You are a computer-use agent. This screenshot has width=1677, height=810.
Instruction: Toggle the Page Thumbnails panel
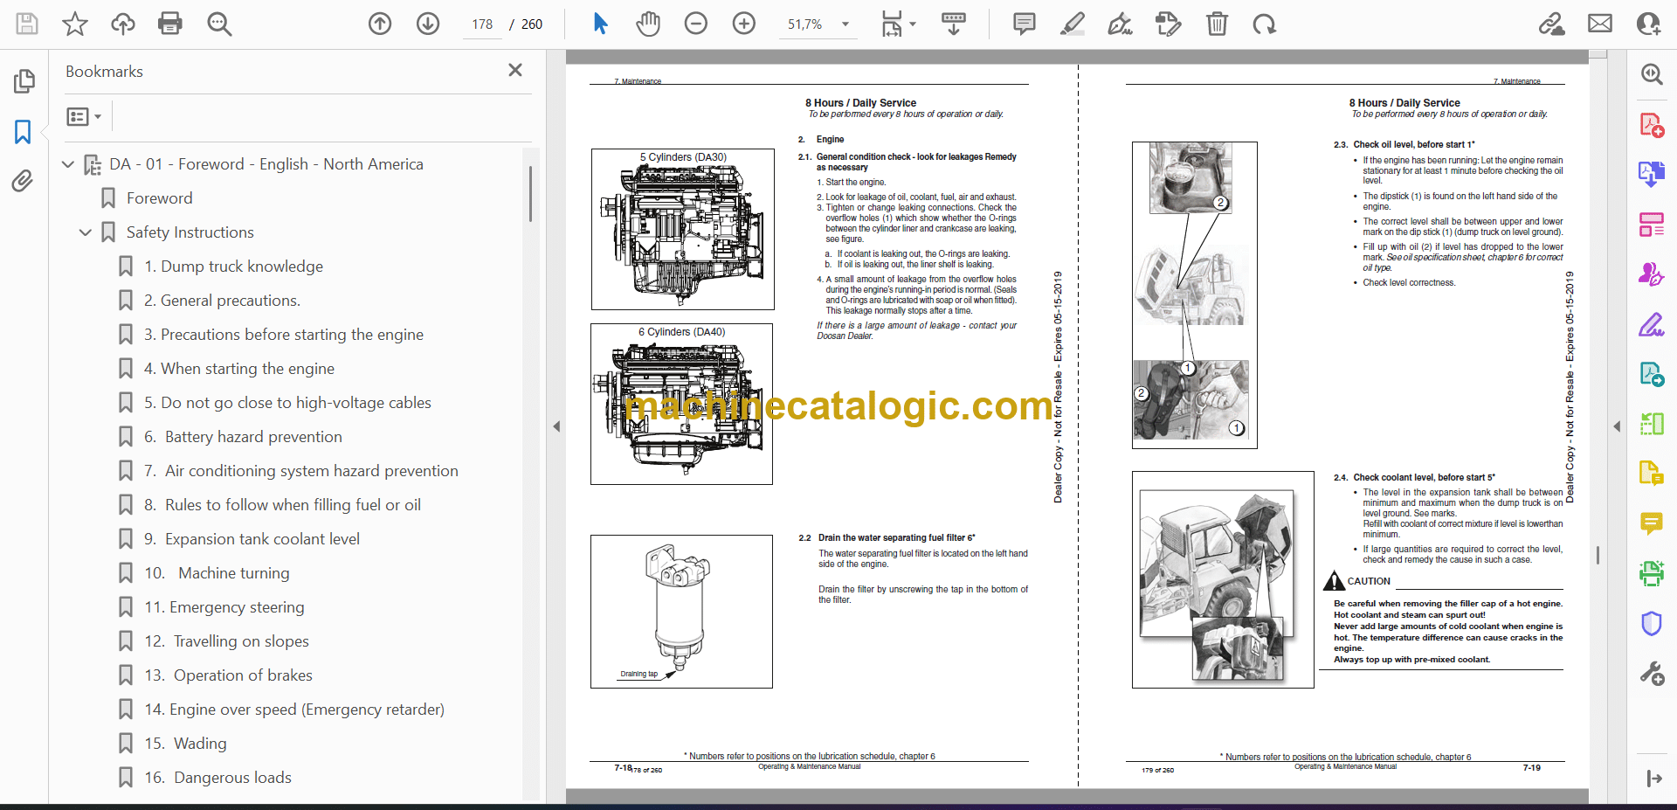[x=24, y=81]
